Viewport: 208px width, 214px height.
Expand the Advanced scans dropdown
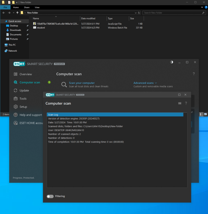(x=145, y=83)
